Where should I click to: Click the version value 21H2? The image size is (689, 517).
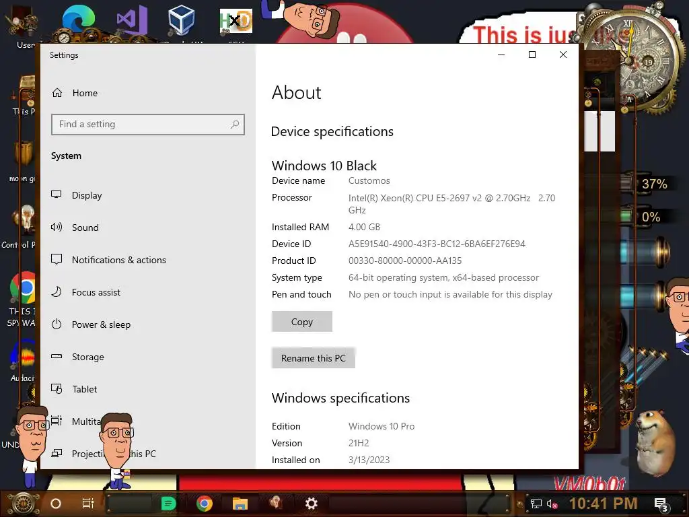(359, 443)
